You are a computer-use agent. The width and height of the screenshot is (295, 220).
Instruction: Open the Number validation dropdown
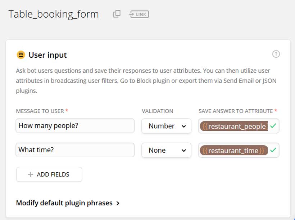pos(166,126)
